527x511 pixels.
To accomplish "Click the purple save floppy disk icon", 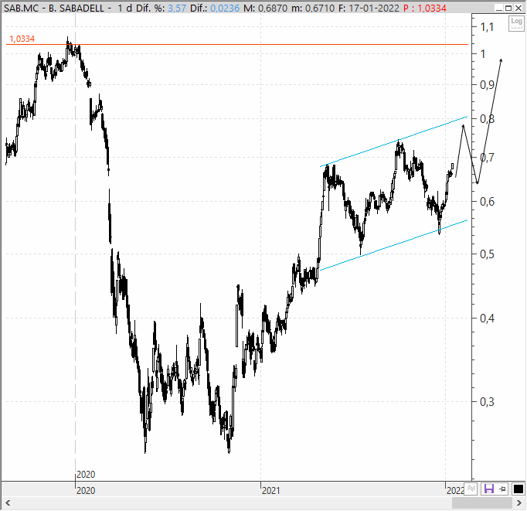I will [x=488, y=489].
